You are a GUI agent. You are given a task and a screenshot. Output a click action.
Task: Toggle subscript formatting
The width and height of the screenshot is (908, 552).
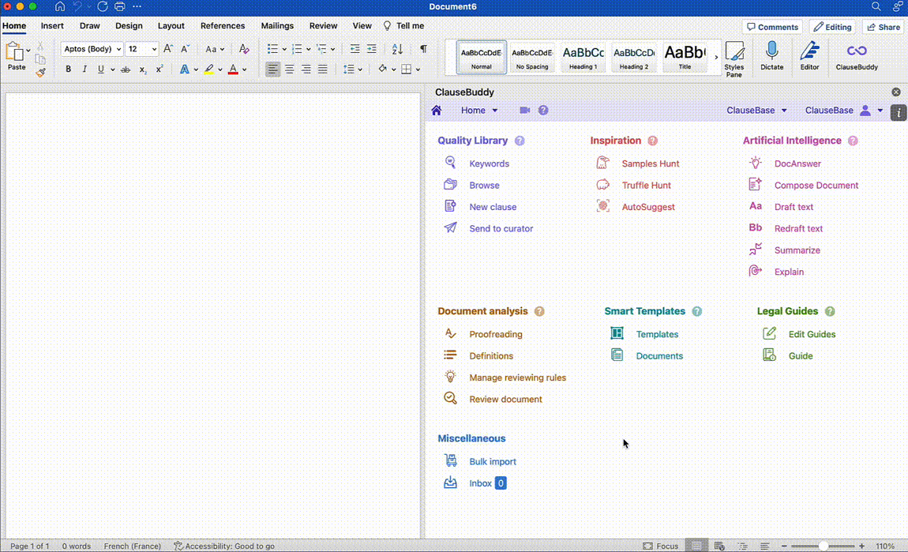(142, 69)
